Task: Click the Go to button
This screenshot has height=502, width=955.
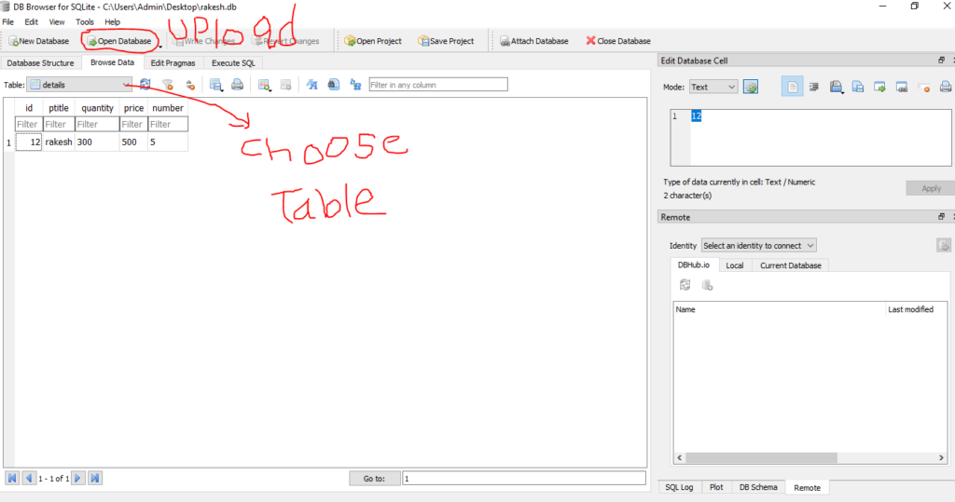Action: click(374, 479)
